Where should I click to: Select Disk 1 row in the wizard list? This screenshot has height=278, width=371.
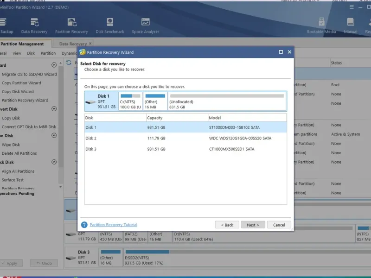point(185,127)
